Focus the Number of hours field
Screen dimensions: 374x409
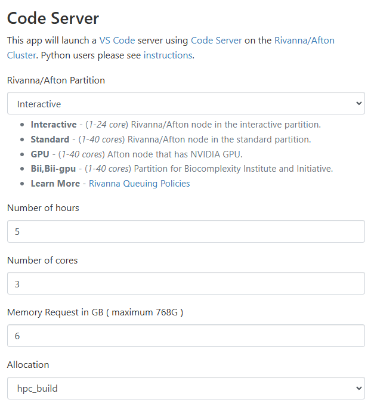point(186,231)
